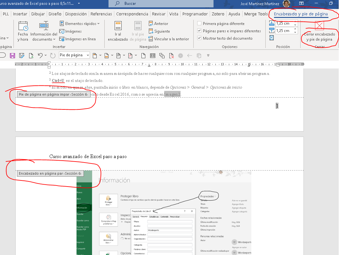Screen dimensions: 339x255
Task: Open the Revisar tab
Action: tap(159, 14)
